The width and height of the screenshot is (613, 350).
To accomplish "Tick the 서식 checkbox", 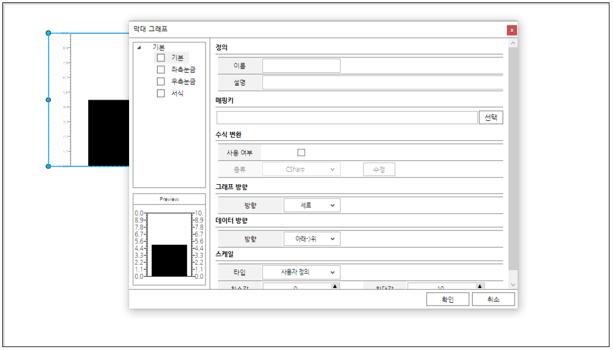I will tap(161, 94).
